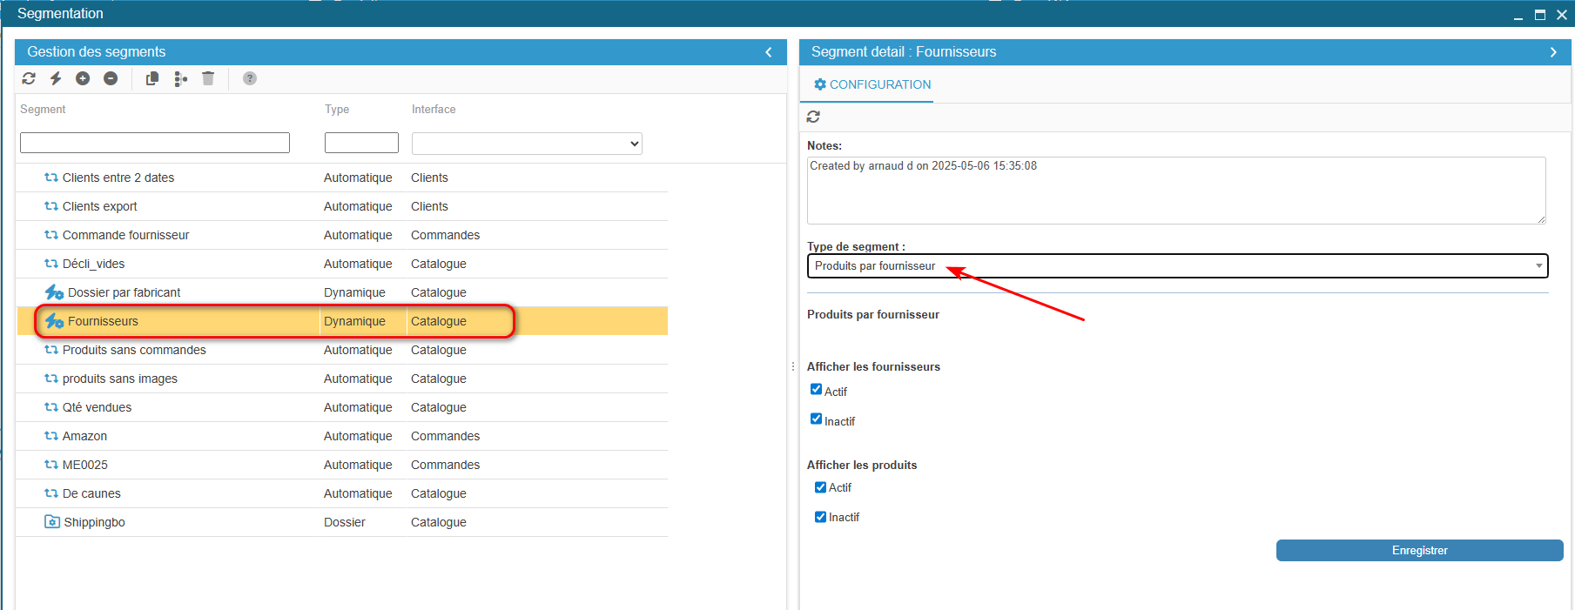Expand the Segment detail panel chevron
Screen dimensions: 1575x610
pyautogui.click(x=1553, y=52)
